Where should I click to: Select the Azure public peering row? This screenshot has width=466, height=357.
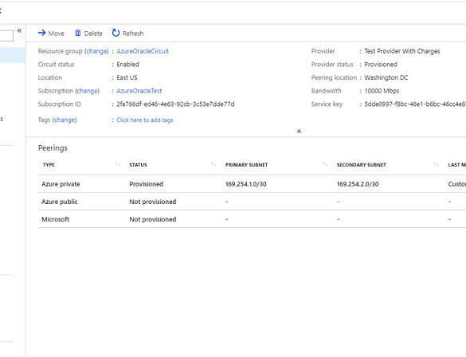pos(252,202)
